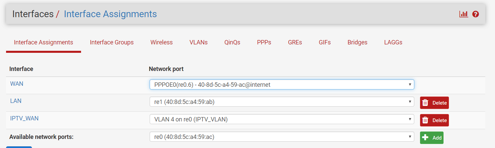Open the GREs tab
The width and height of the screenshot is (495, 148).
(x=295, y=42)
